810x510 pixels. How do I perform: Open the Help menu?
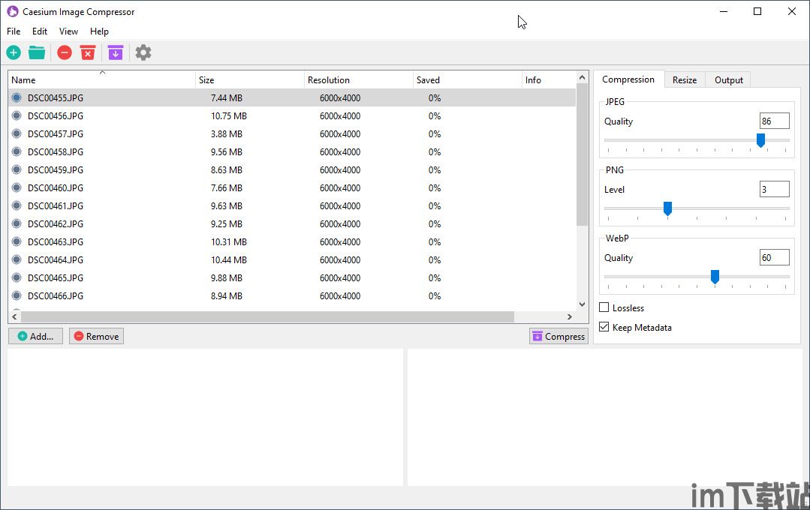[99, 31]
